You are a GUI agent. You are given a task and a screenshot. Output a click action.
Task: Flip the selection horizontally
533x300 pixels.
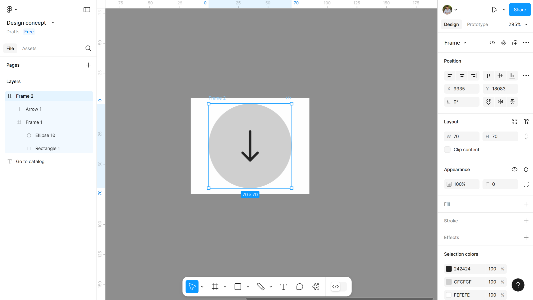click(x=500, y=102)
